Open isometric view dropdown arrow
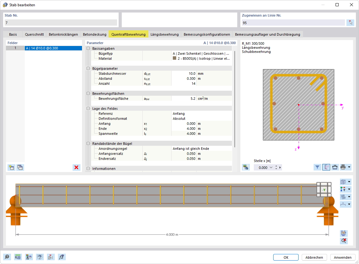The width and height of the screenshot is (359, 264). click(x=349, y=182)
